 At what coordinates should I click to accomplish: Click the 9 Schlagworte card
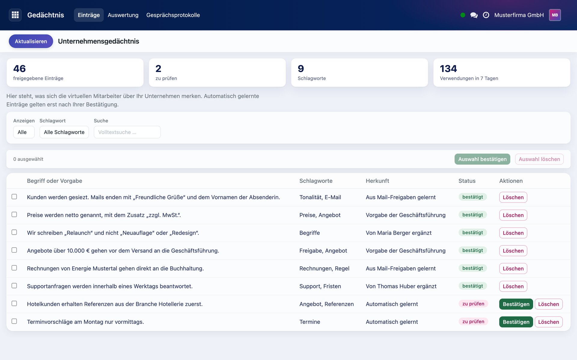coord(359,73)
